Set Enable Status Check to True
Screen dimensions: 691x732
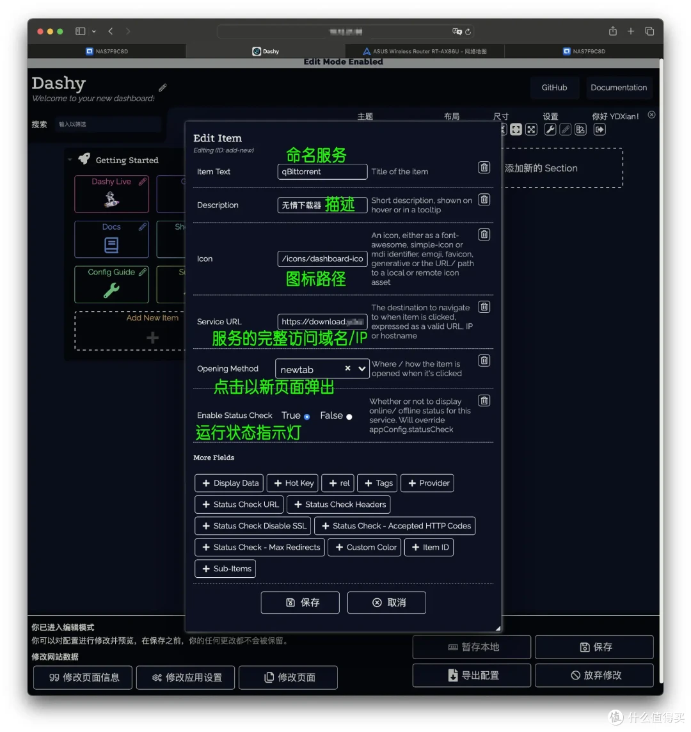(306, 417)
